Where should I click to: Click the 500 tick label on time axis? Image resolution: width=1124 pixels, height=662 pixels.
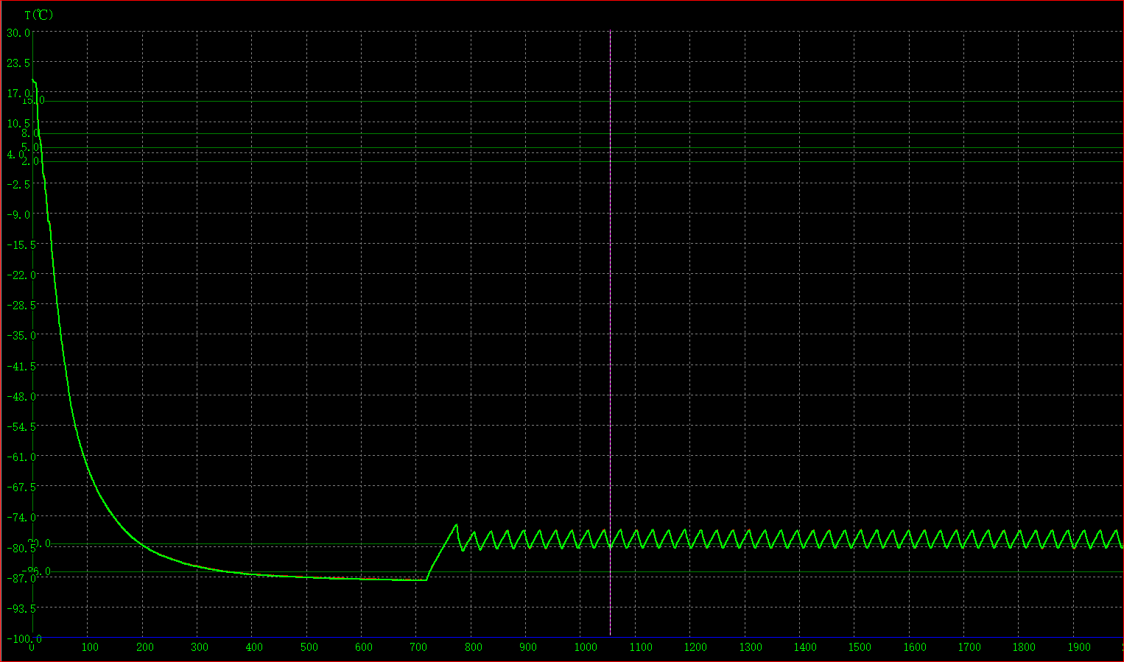[309, 647]
